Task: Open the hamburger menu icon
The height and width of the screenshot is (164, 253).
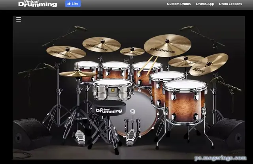Action: pos(18,19)
